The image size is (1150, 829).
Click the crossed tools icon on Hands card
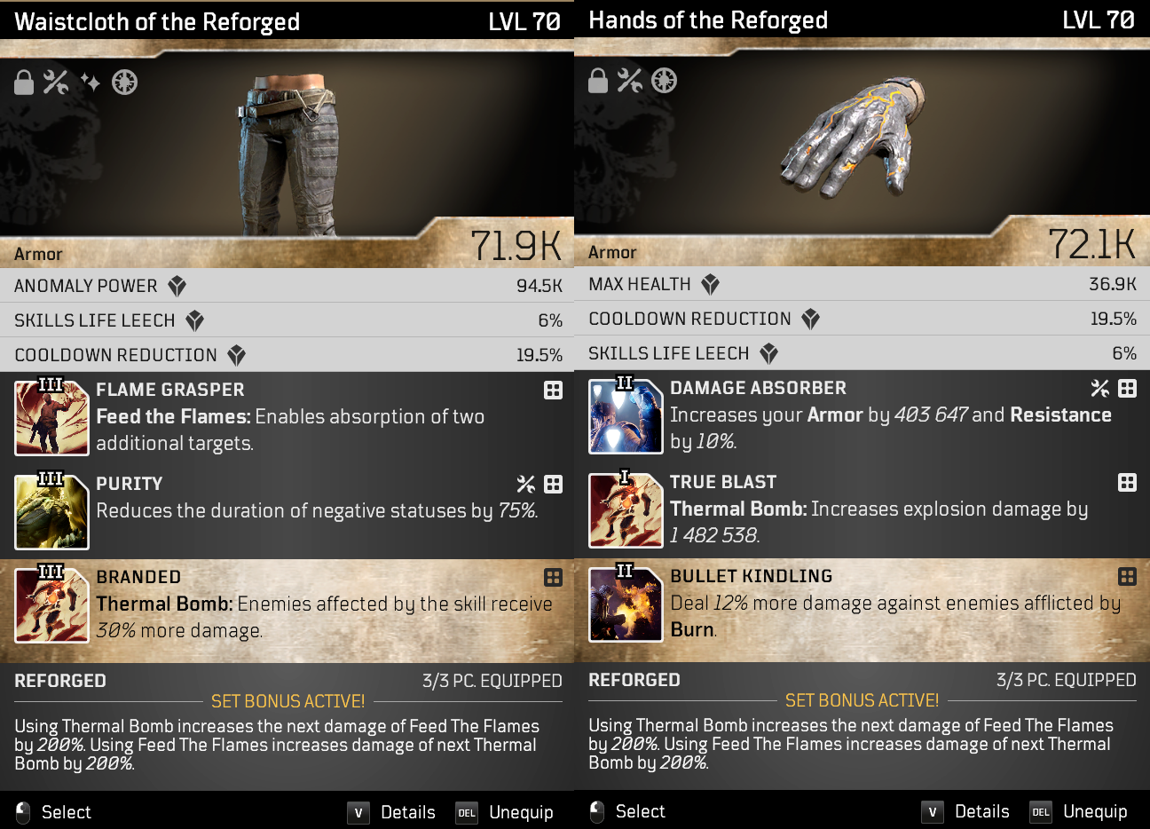(630, 81)
